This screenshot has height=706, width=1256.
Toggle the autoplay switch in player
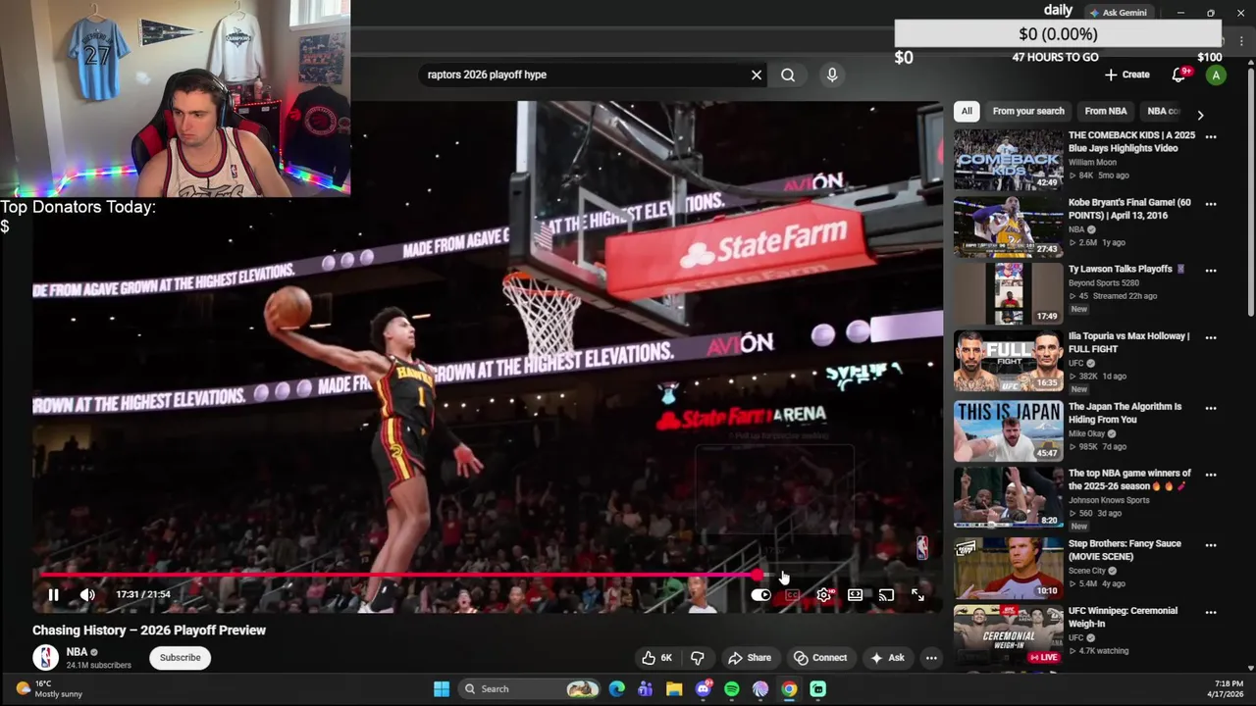[x=760, y=594]
